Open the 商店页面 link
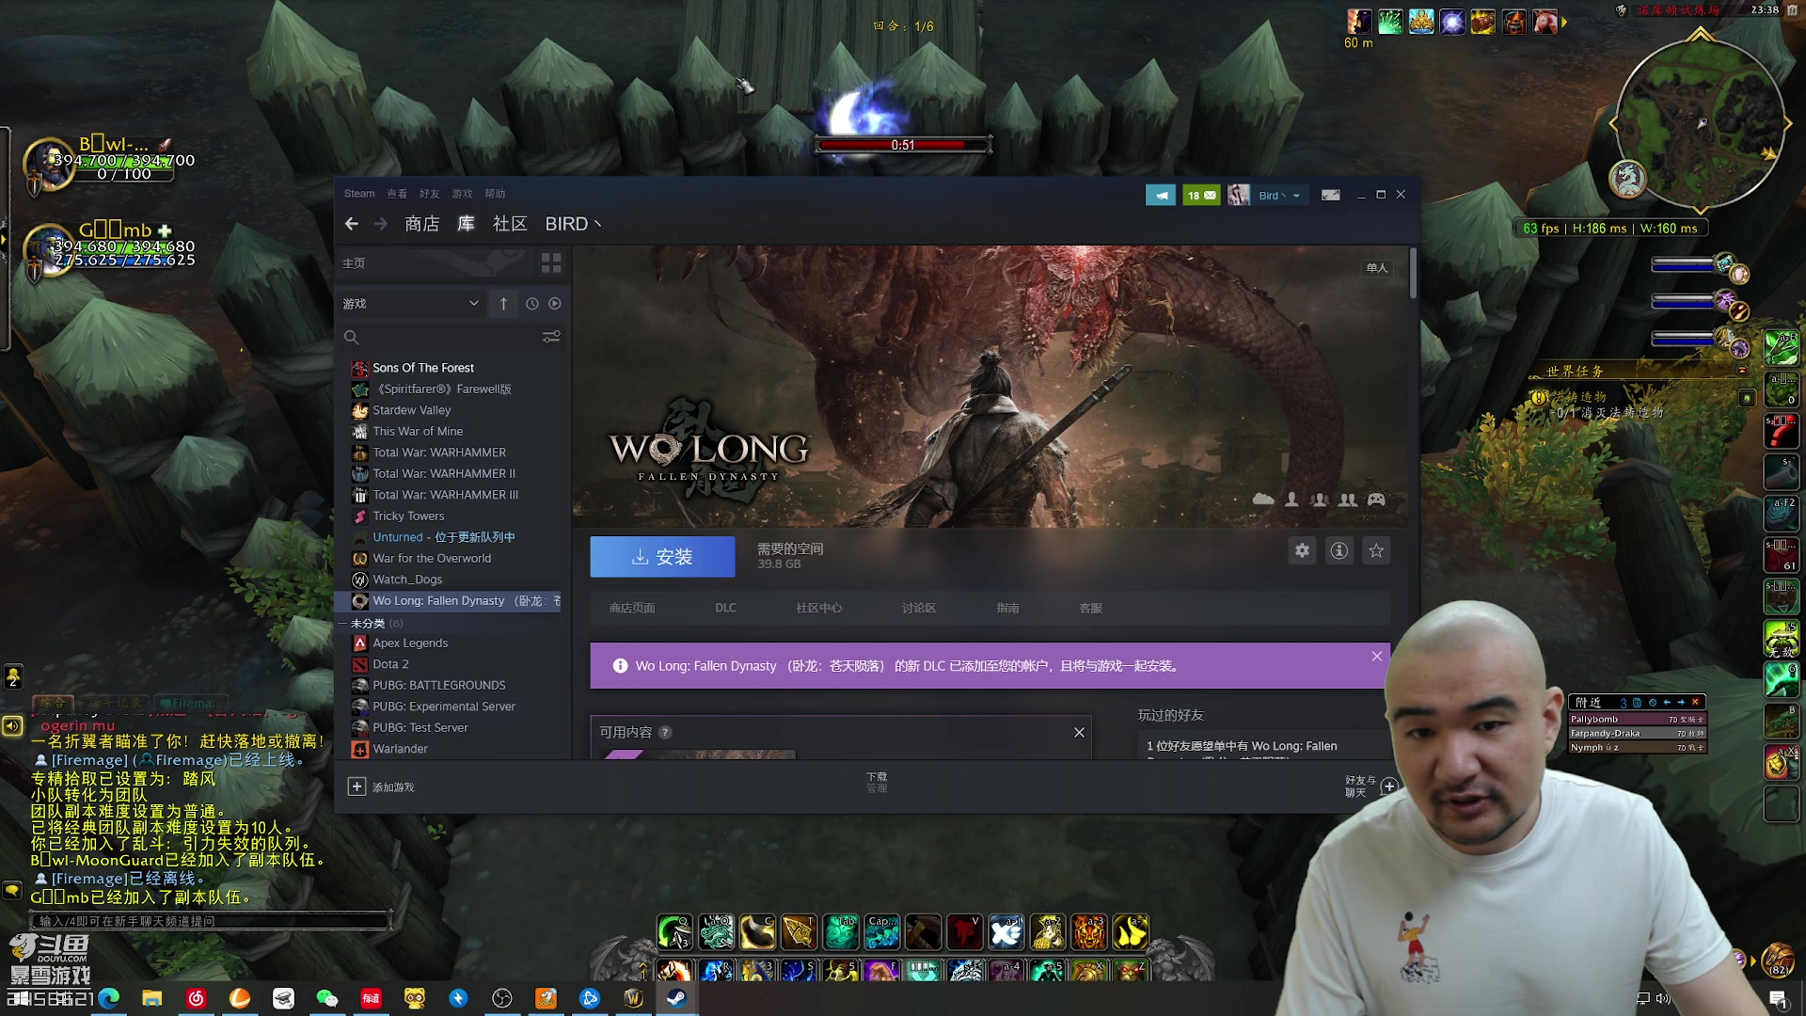The image size is (1806, 1016). 632,609
